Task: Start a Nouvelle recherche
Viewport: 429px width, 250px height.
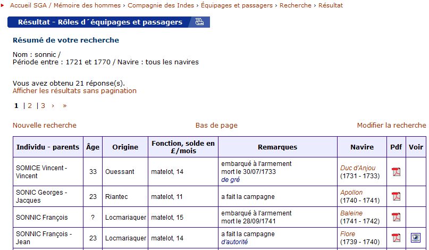Action: tap(45, 125)
